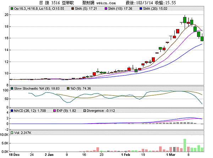
Task: Click the gray Divergence legend swatch
Action: coord(84,111)
